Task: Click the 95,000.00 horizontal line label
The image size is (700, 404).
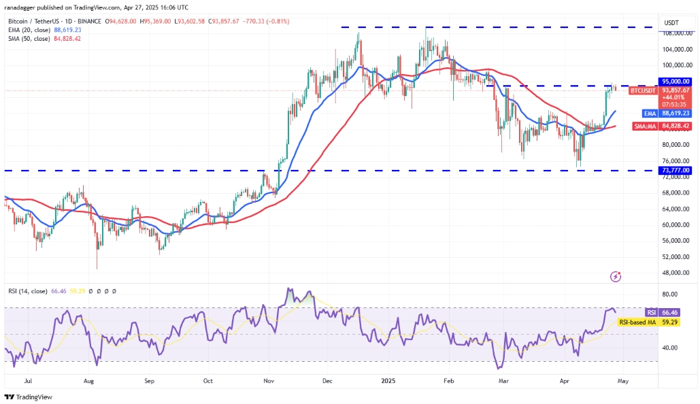Action: (676, 82)
